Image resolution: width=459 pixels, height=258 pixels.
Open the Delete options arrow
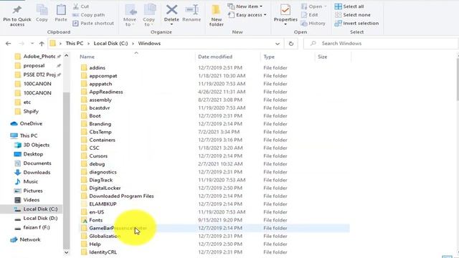tap(171, 24)
